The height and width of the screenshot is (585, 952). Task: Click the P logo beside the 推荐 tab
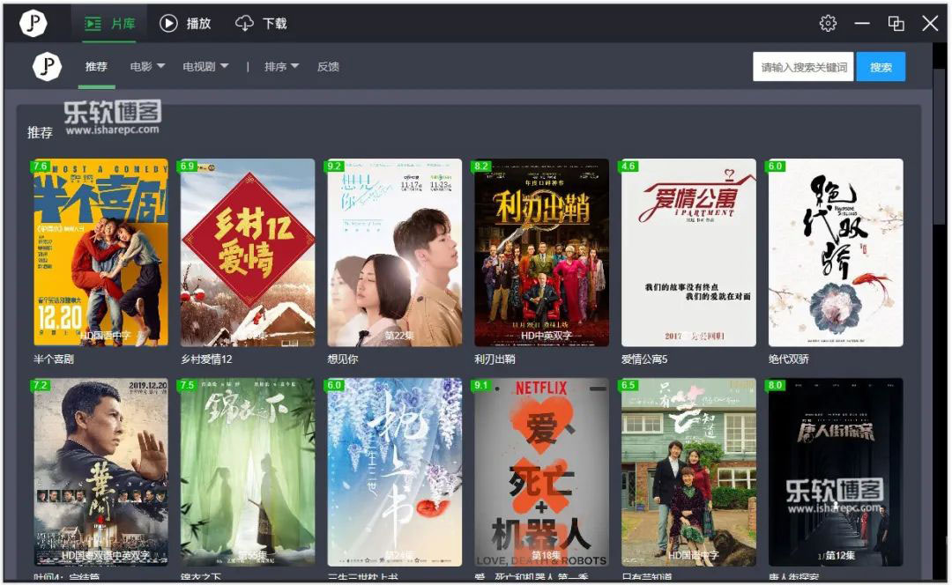tap(47, 66)
